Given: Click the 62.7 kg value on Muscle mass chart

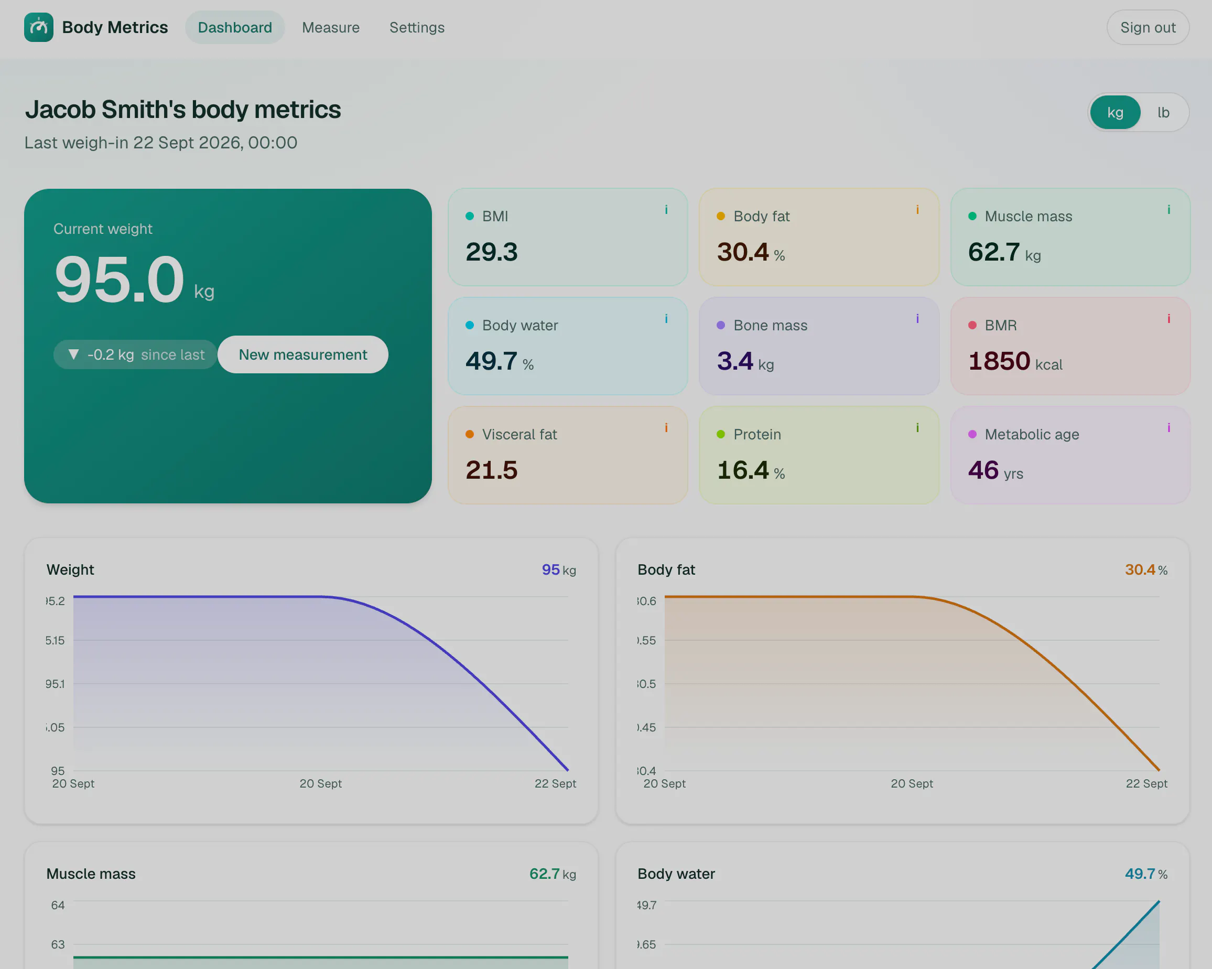Looking at the screenshot, I should tap(553, 874).
